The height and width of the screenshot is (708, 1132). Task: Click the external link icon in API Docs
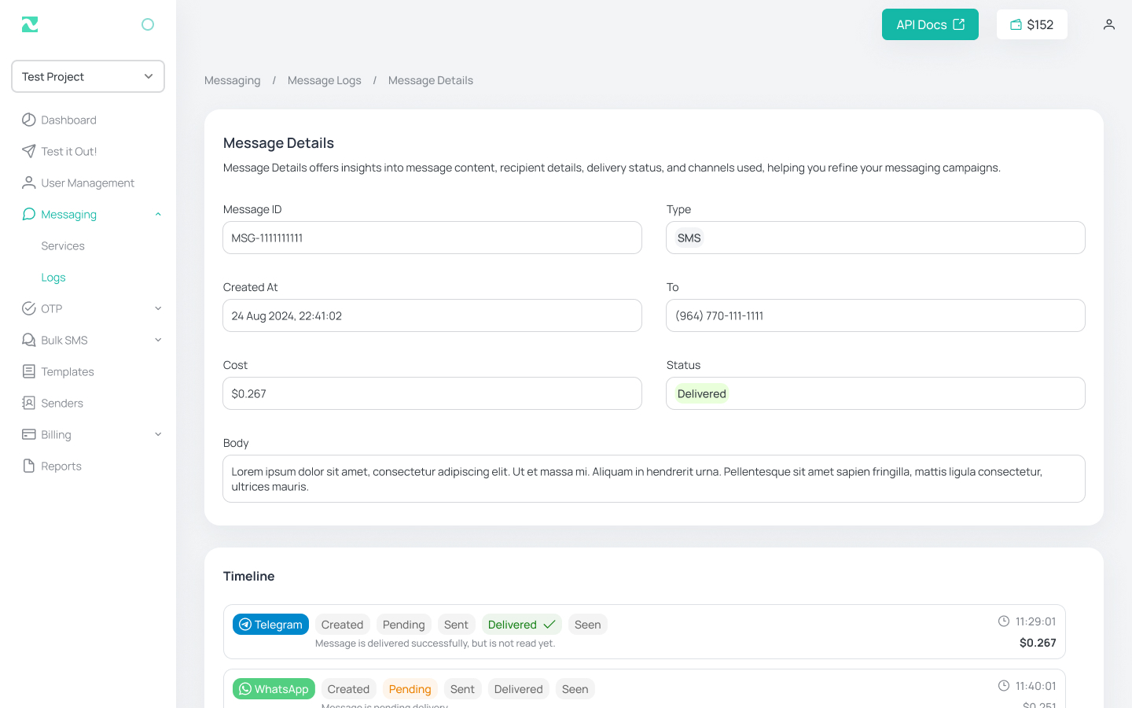click(959, 24)
